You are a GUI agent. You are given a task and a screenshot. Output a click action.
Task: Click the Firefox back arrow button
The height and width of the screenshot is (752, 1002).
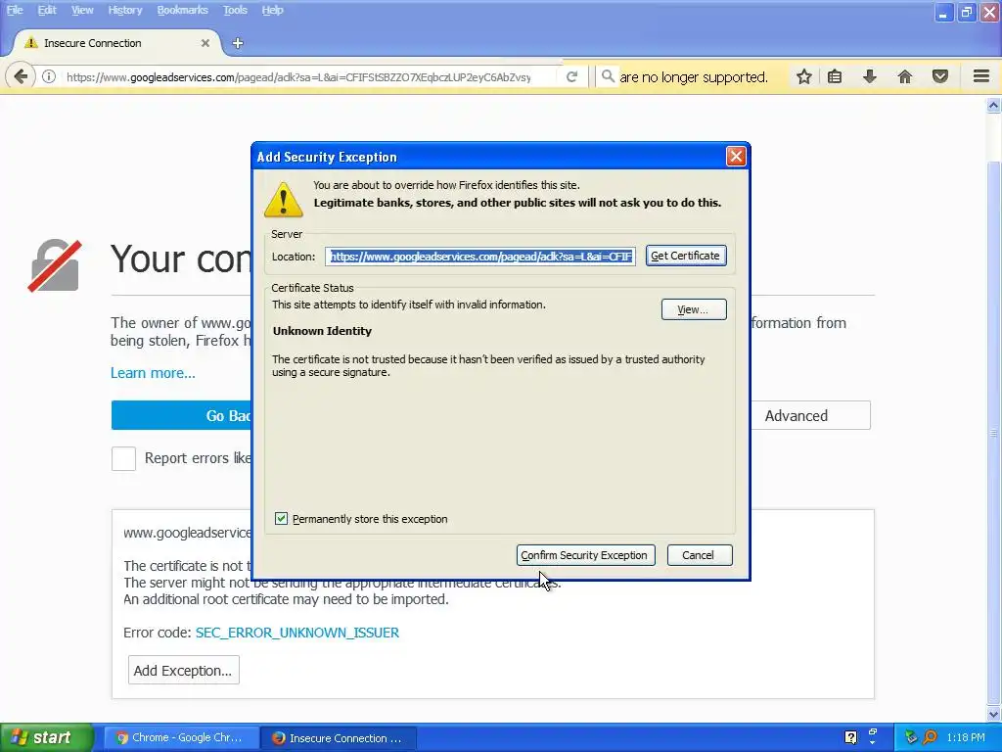(21, 76)
